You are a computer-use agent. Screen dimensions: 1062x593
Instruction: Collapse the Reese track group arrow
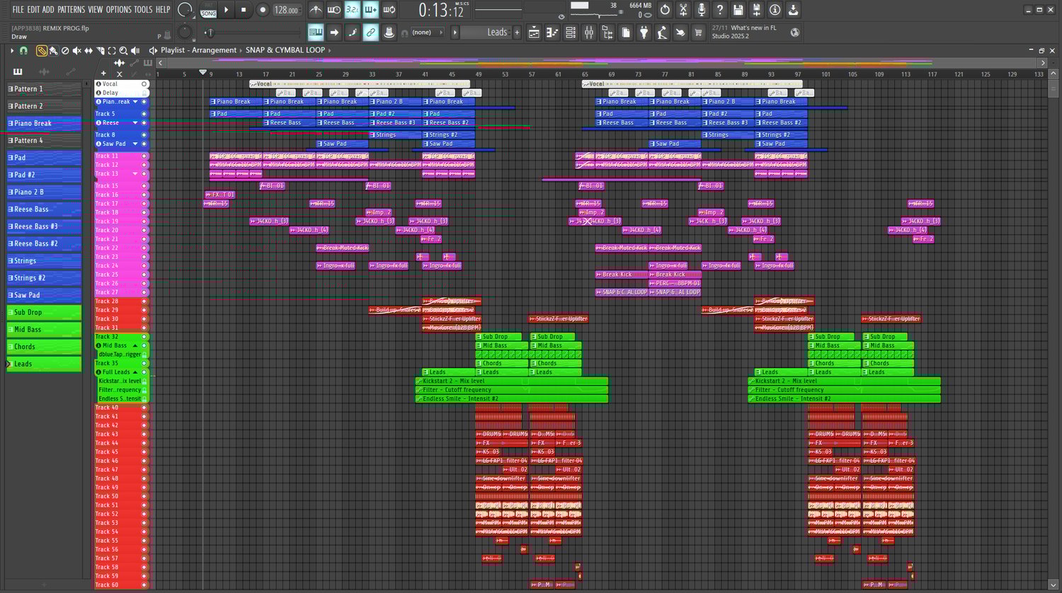point(135,123)
